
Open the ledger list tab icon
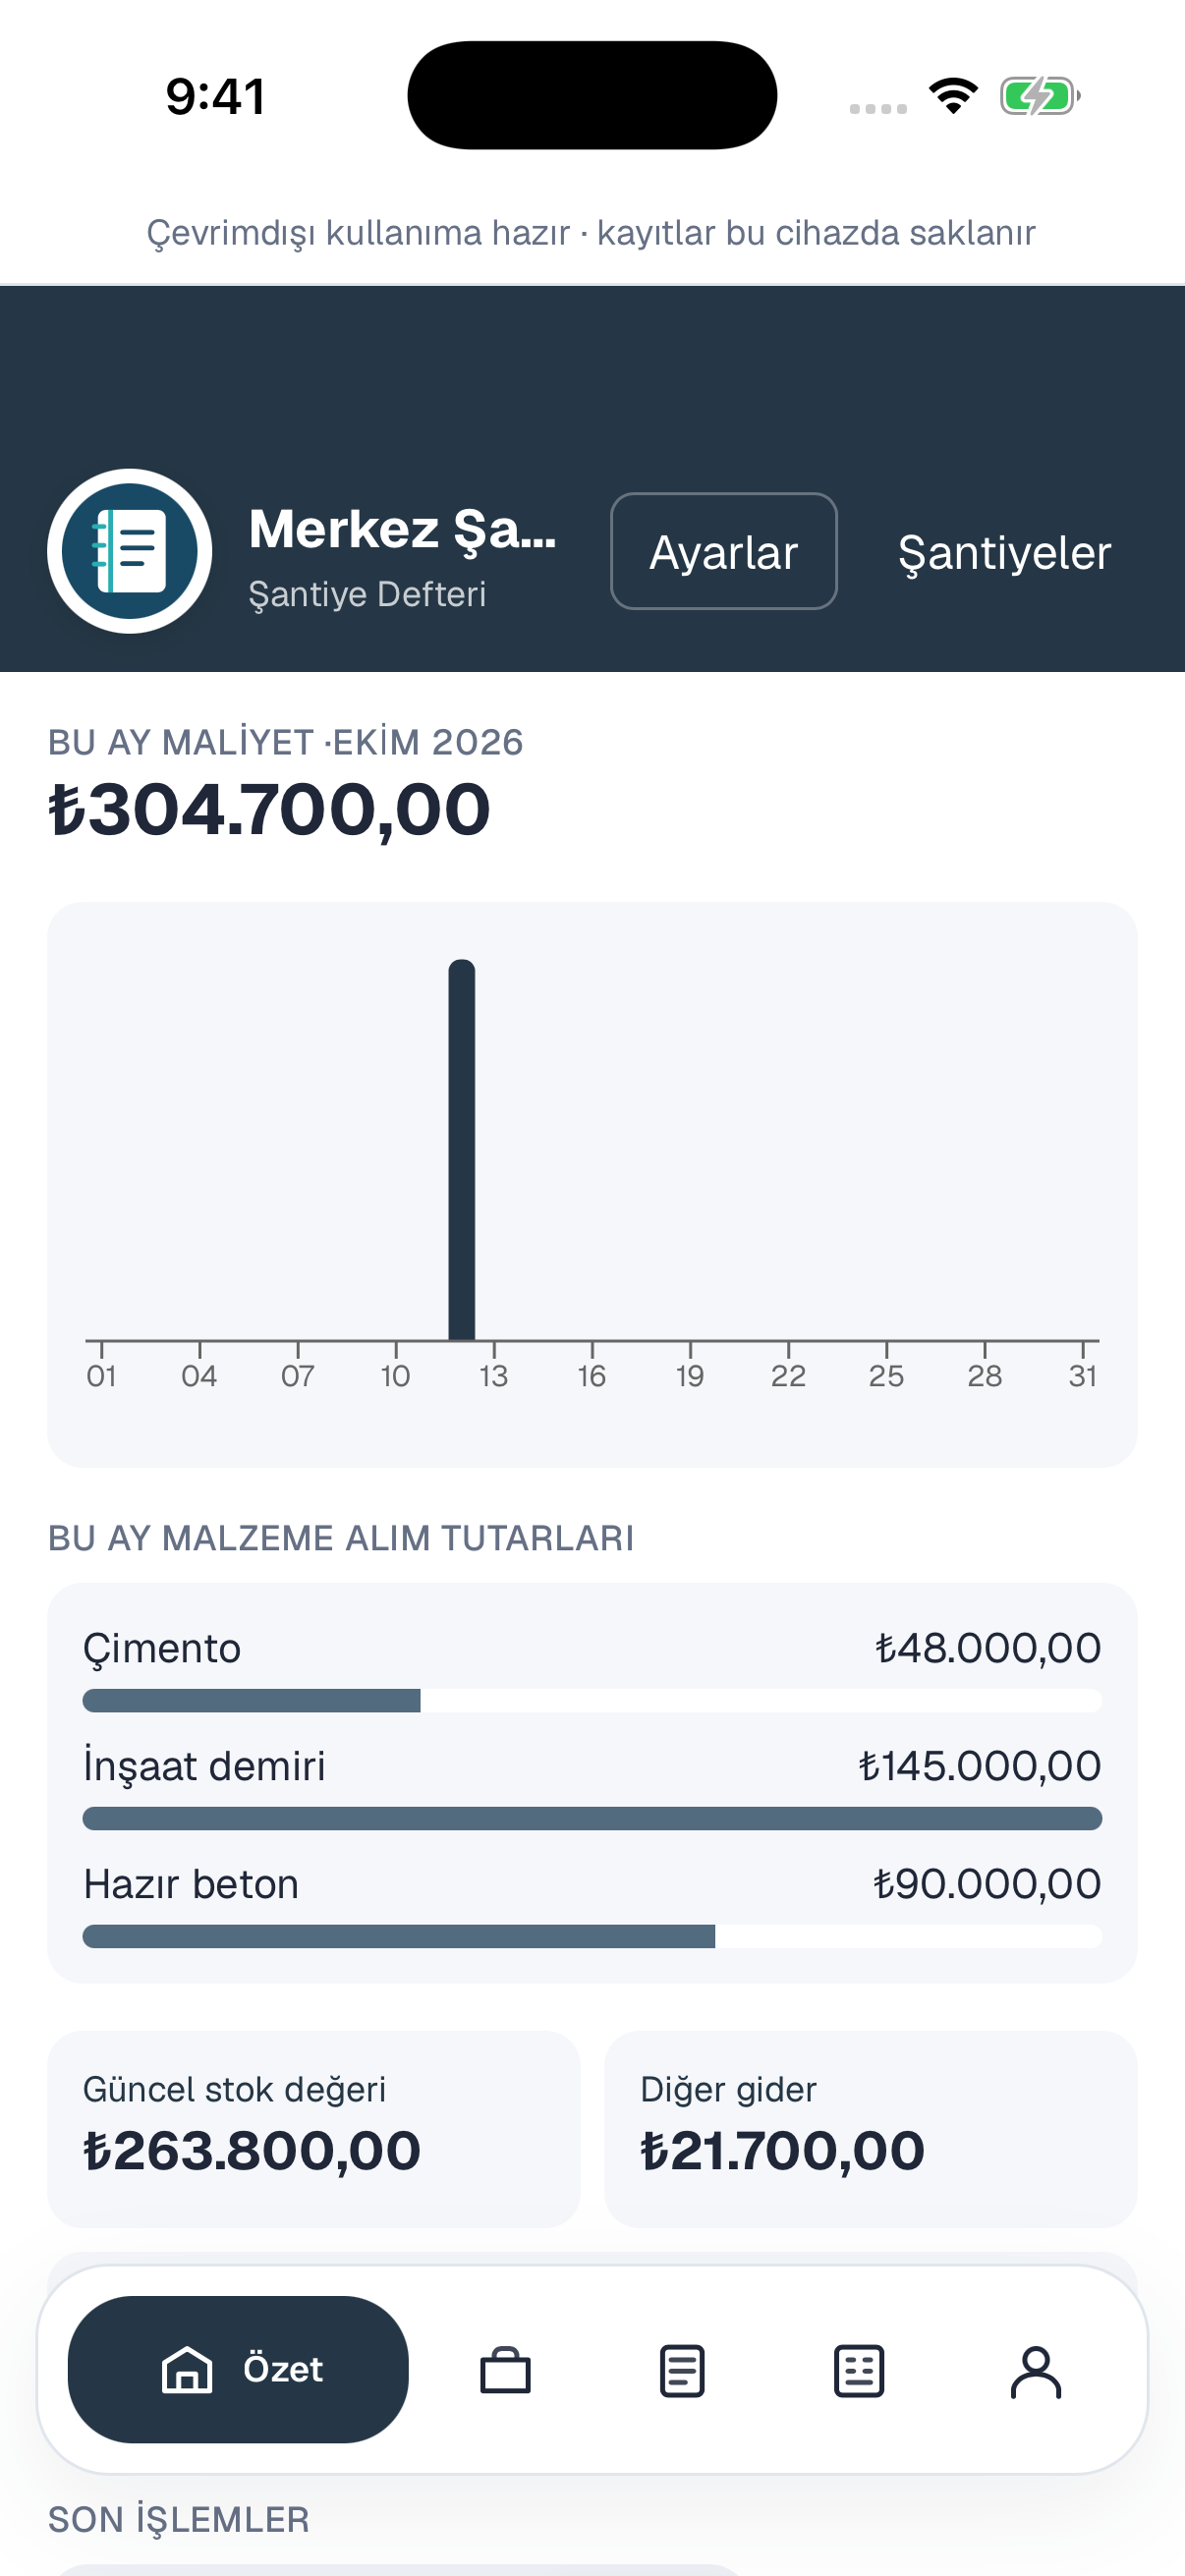859,2370
